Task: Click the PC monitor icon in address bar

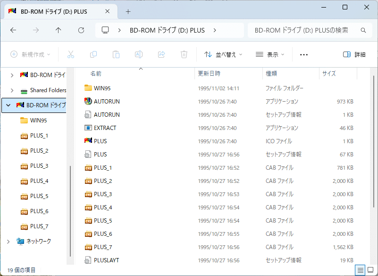Action: (105, 30)
